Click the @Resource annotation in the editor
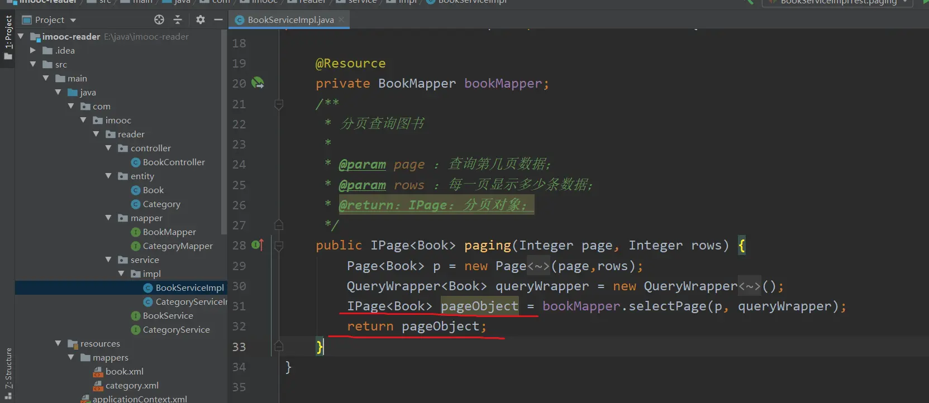Screen dimensions: 929x403 coord(350,63)
